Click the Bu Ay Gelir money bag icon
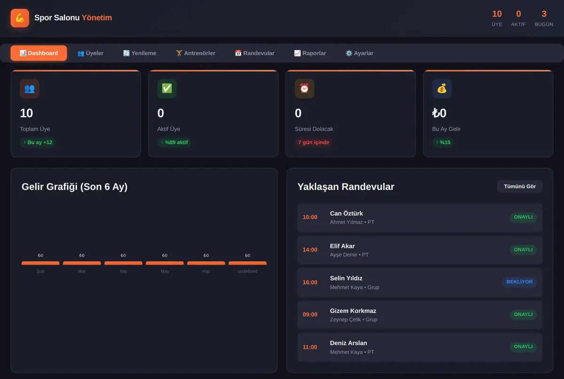Screen dimensions: 564x379 [442, 88]
